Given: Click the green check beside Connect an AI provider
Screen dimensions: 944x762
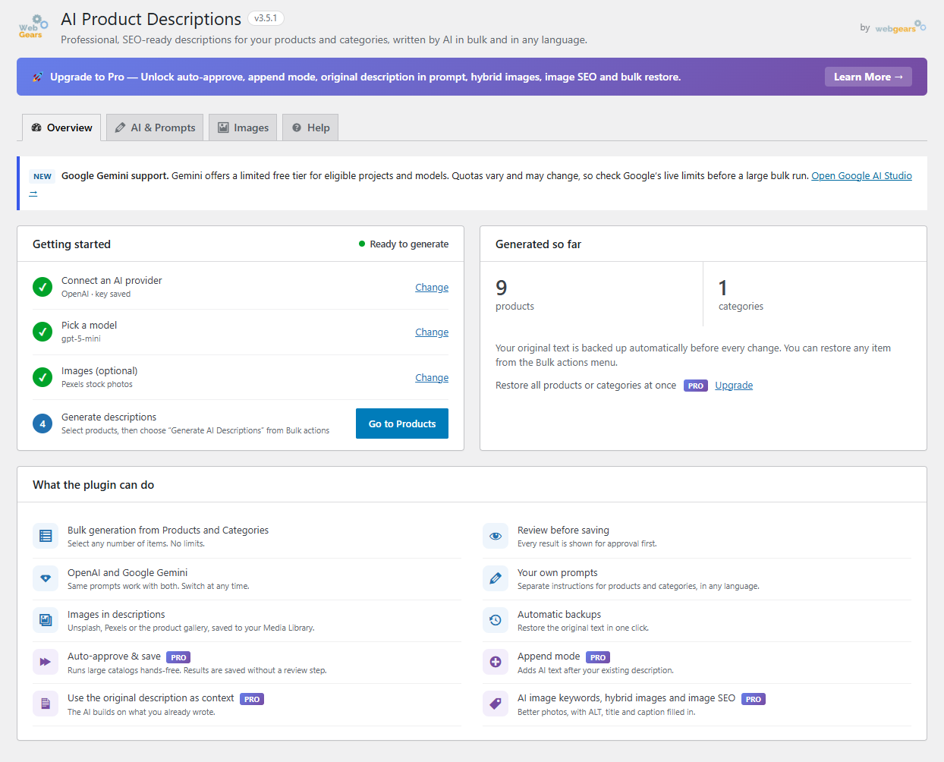Looking at the screenshot, I should pyautogui.click(x=42, y=287).
